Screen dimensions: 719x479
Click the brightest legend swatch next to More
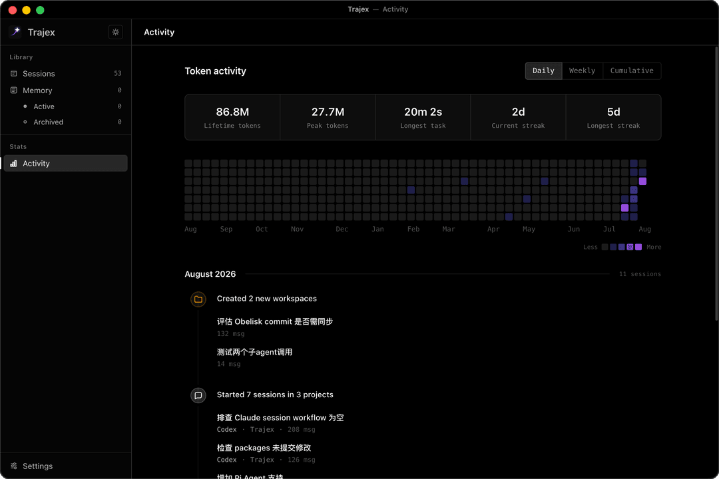tap(638, 247)
